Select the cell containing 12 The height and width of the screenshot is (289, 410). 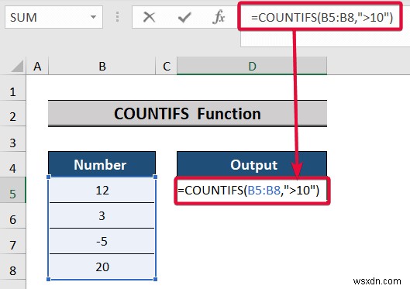[x=102, y=190]
